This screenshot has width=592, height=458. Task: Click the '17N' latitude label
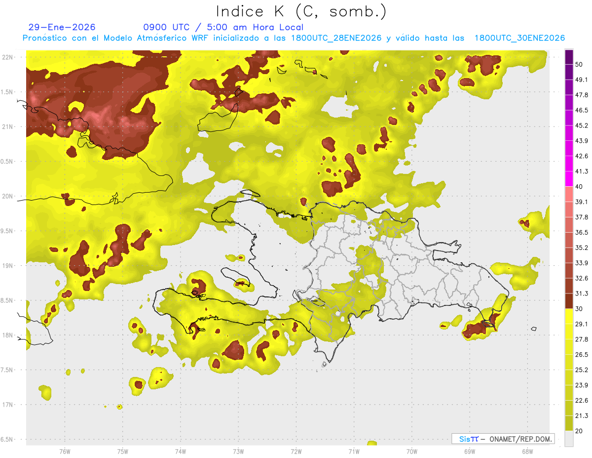tap(7, 405)
